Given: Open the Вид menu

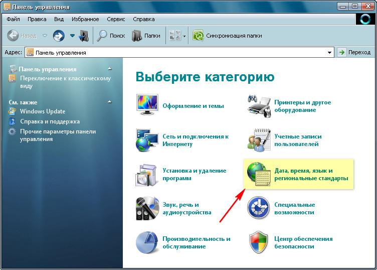Looking at the screenshot, I should click(x=59, y=19).
